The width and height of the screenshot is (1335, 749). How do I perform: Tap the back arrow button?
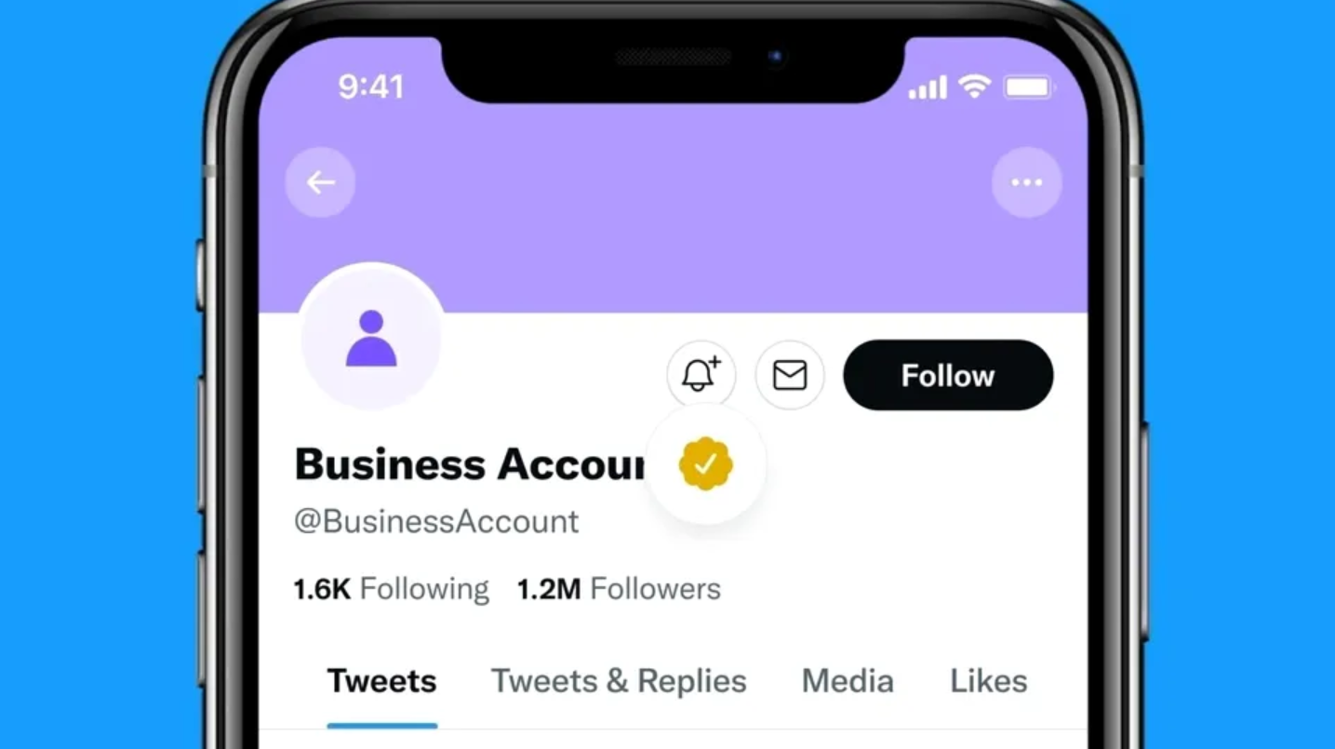[320, 182]
